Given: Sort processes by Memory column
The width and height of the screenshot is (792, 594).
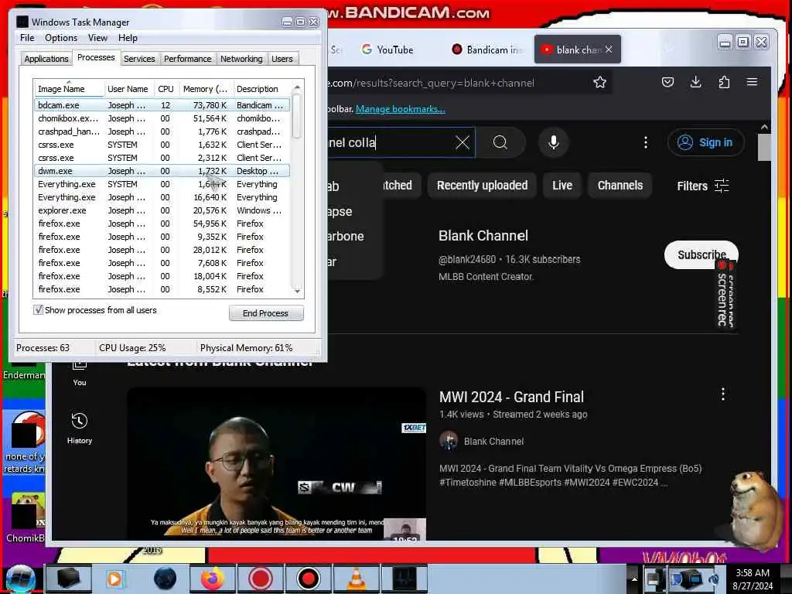Looking at the screenshot, I should (x=206, y=89).
